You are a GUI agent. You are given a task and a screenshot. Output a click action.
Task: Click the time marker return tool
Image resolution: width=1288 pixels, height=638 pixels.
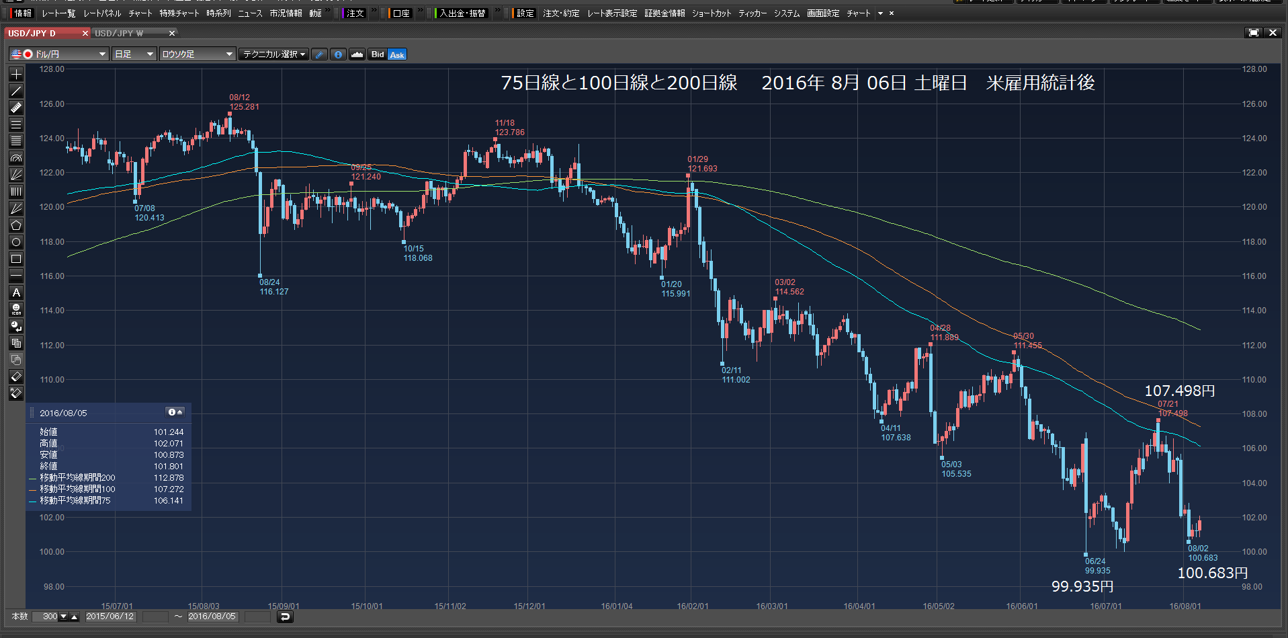(16, 326)
